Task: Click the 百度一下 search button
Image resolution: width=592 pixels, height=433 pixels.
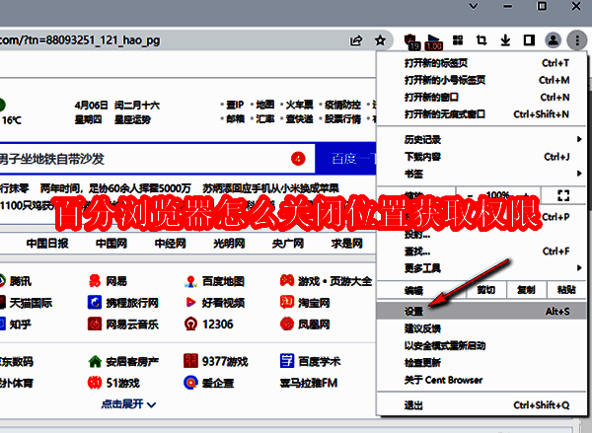Action: tap(346, 159)
